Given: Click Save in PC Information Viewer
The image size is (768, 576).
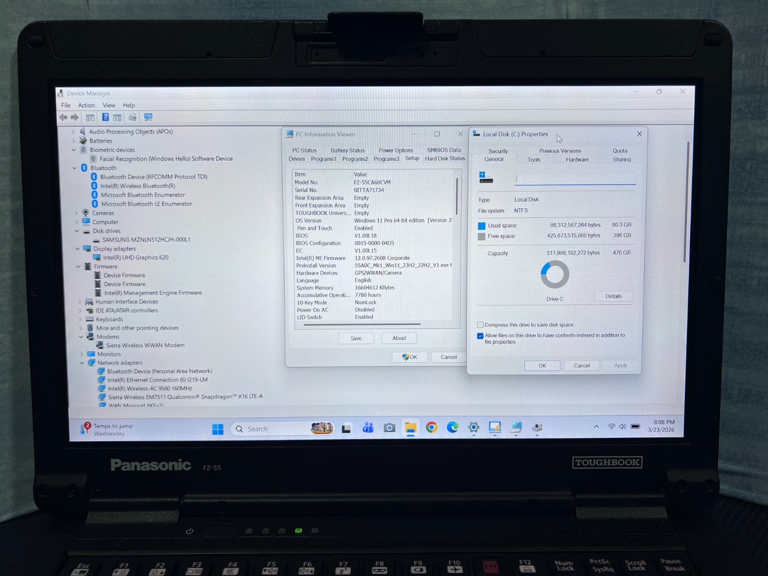Looking at the screenshot, I should click(x=356, y=338).
